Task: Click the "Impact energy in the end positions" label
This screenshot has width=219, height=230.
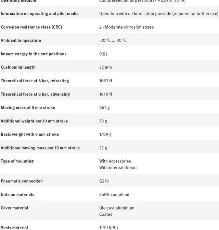Action: pos(34,54)
